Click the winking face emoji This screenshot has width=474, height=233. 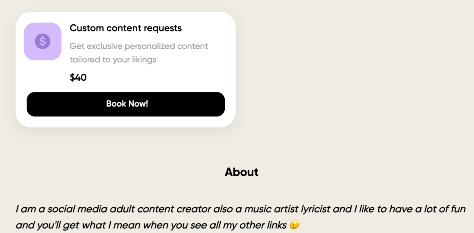click(294, 226)
